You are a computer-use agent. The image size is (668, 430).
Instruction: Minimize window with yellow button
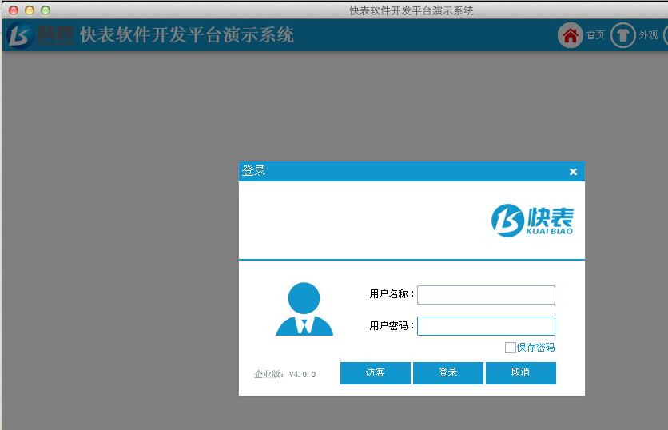[x=30, y=10]
